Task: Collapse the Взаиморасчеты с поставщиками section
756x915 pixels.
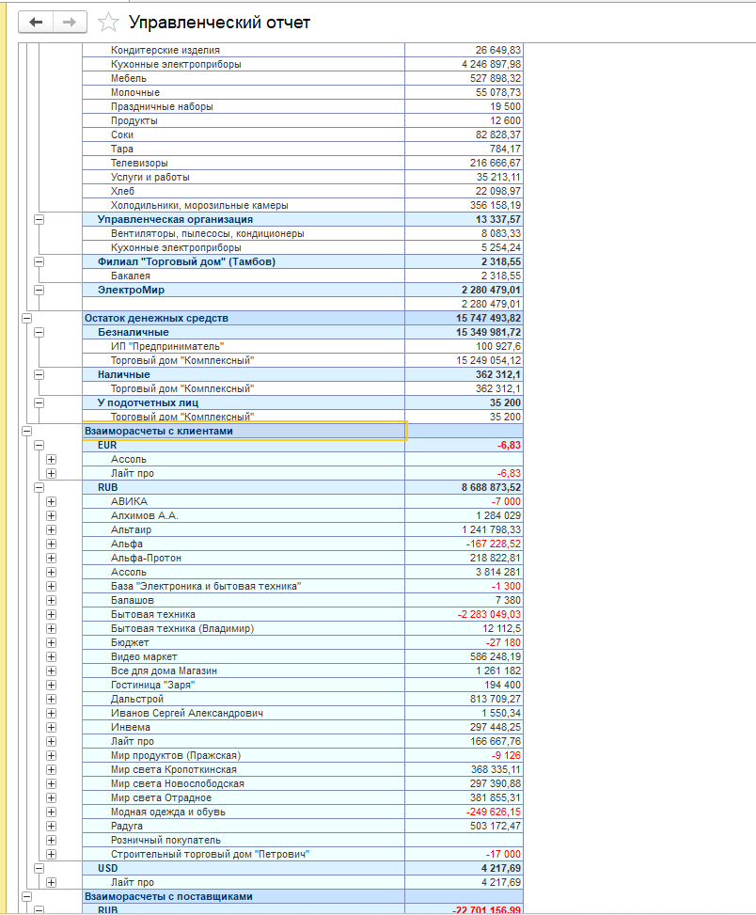Action: pyautogui.click(x=26, y=896)
